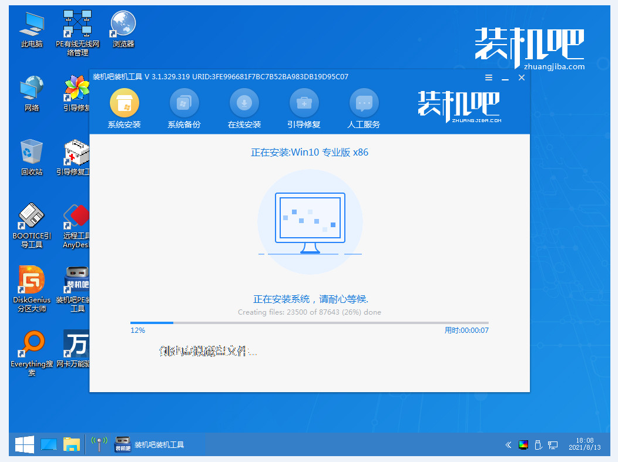Click the installation progress bar
The width and height of the screenshot is (618, 462).
click(x=309, y=323)
